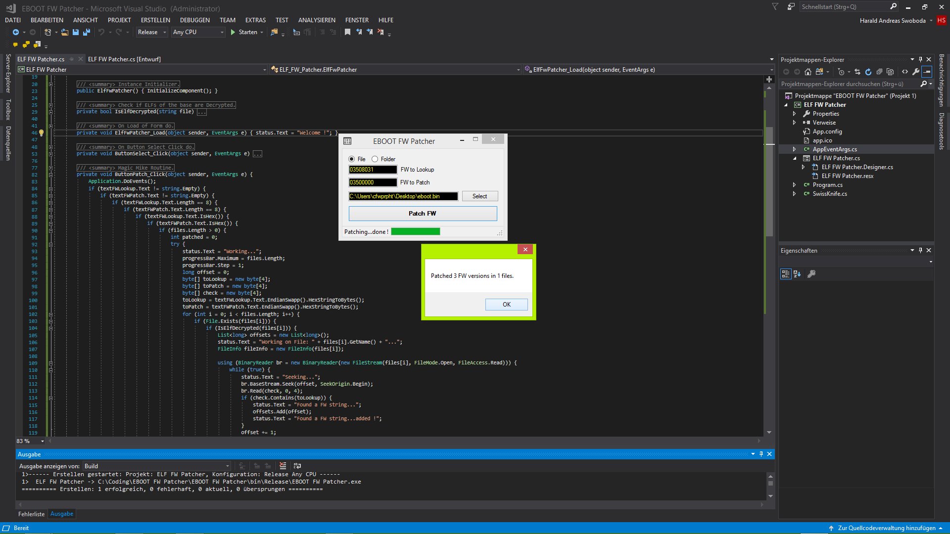Viewport: 950px width, 534px height.
Task: Open the ANALYSIEREN menu
Action: (317, 20)
